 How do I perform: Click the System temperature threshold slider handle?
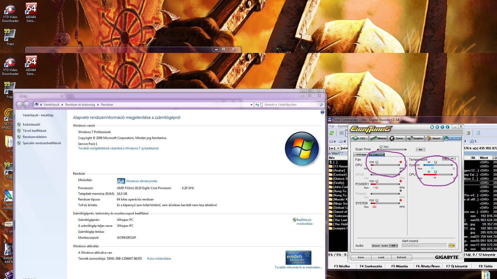(x=436, y=162)
